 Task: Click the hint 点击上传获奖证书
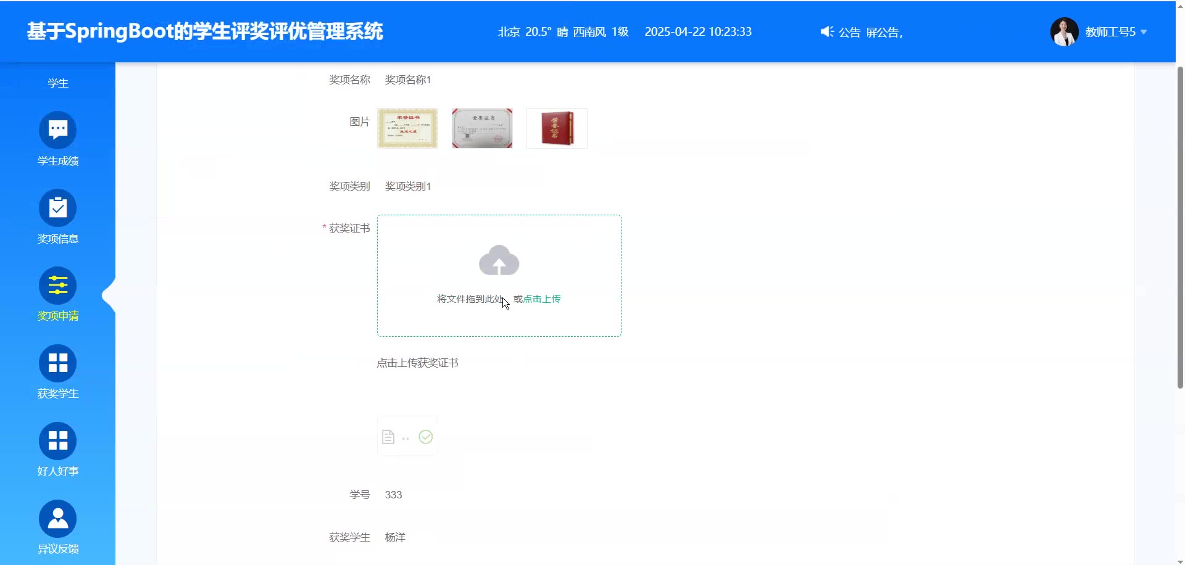tap(418, 363)
